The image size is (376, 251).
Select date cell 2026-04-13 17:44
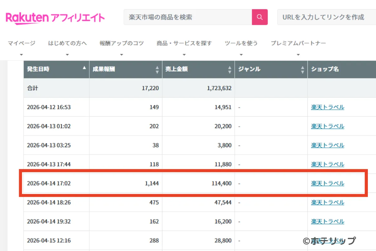(x=49, y=164)
